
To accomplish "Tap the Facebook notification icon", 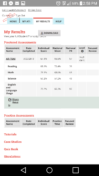I will [5, 3].
